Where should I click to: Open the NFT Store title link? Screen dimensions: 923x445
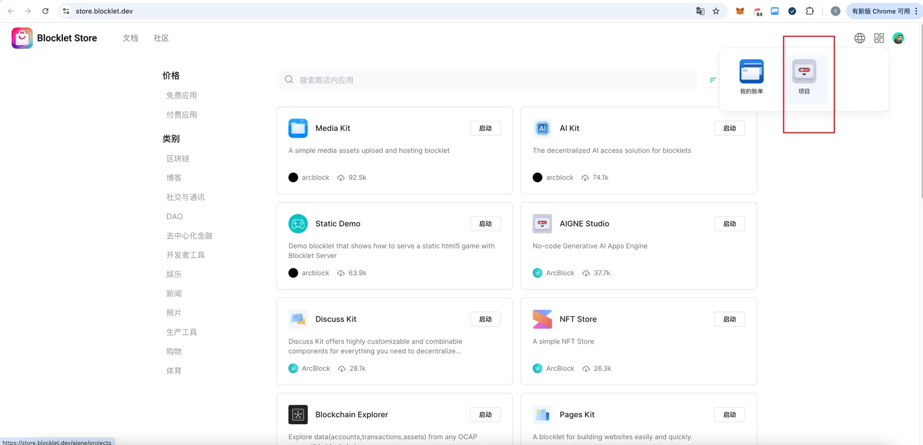578,319
